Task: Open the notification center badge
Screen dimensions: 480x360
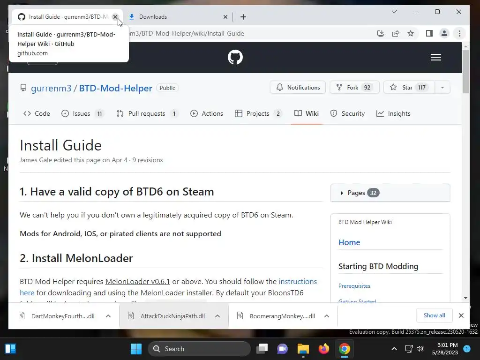Action: 466,348
